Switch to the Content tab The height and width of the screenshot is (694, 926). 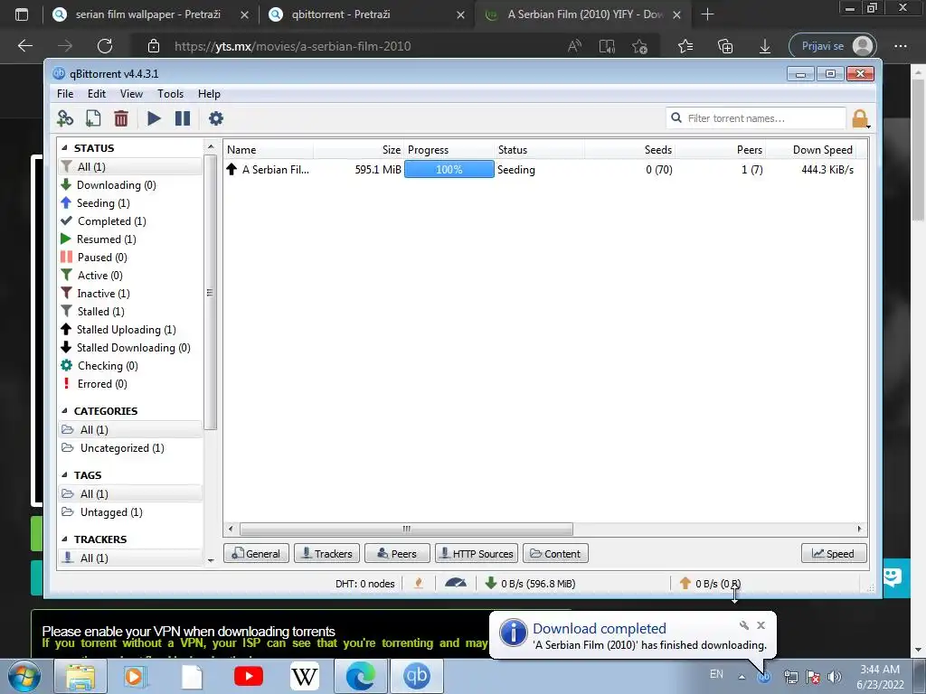(x=555, y=554)
